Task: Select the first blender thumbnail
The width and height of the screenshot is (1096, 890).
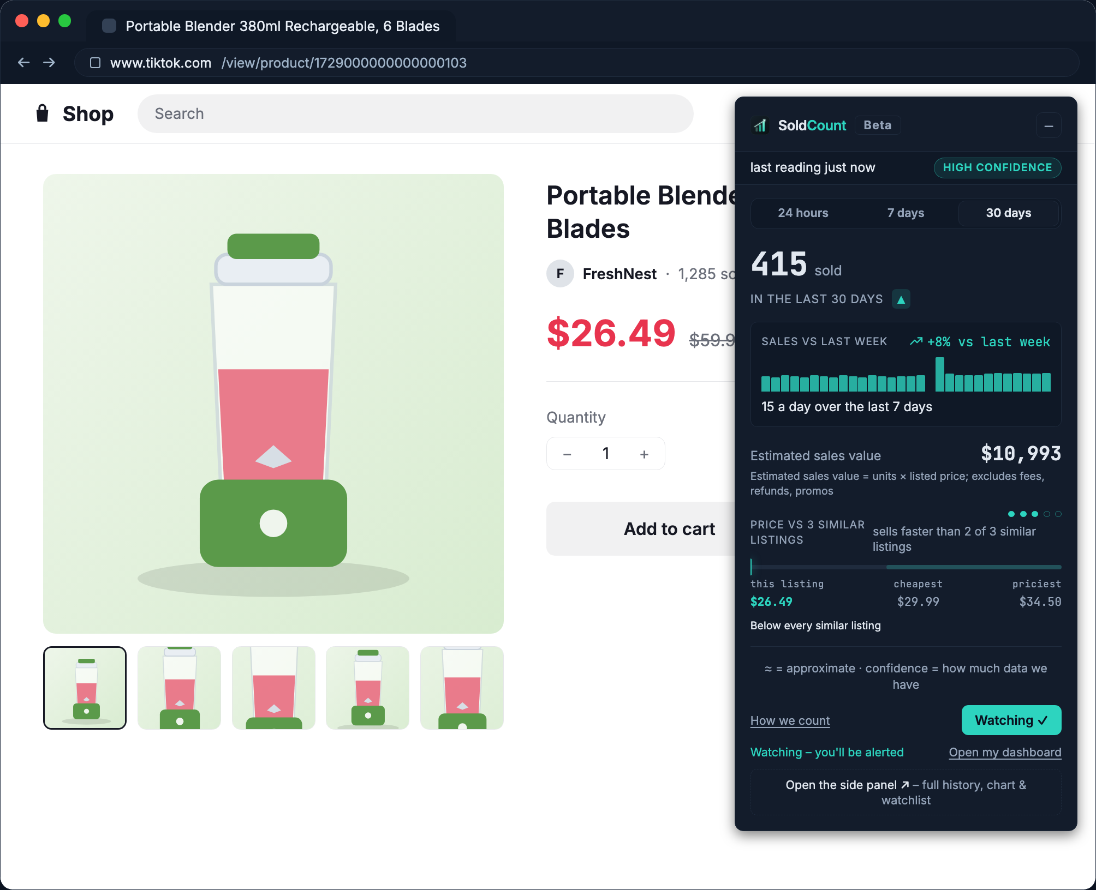Action: click(85, 688)
